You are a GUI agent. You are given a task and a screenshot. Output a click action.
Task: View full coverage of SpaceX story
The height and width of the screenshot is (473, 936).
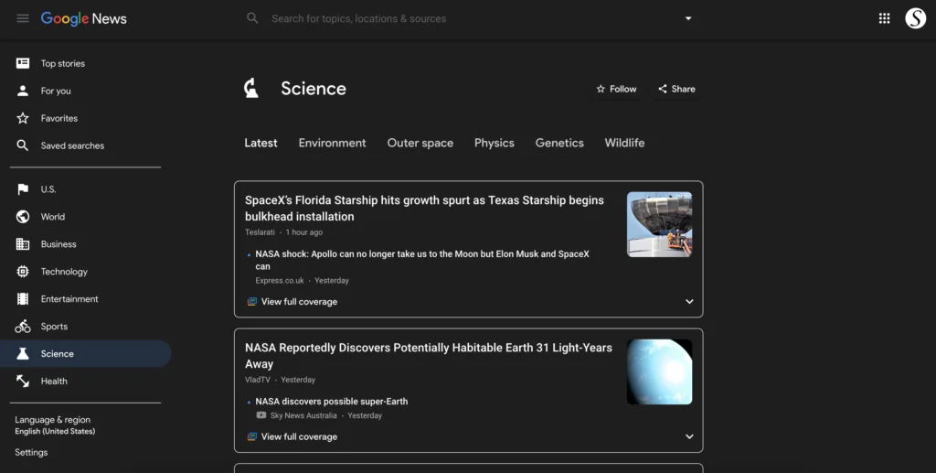(x=299, y=302)
